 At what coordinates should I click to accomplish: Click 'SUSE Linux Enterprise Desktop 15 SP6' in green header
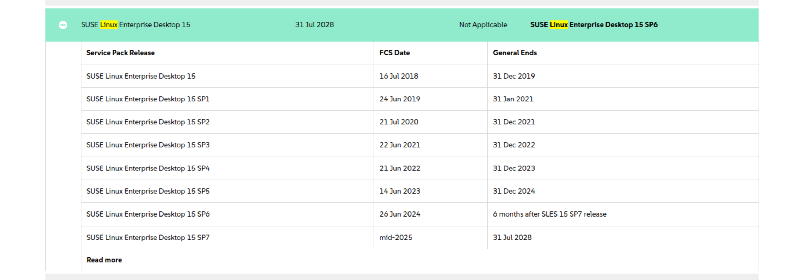pos(594,24)
